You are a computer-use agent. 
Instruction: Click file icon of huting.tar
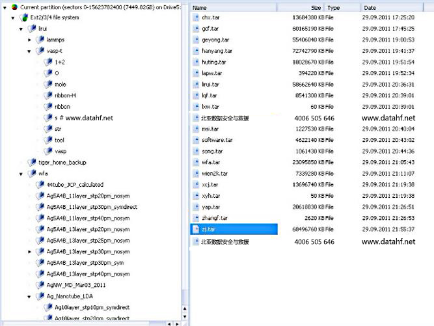pyautogui.click(x=196, y=62)
